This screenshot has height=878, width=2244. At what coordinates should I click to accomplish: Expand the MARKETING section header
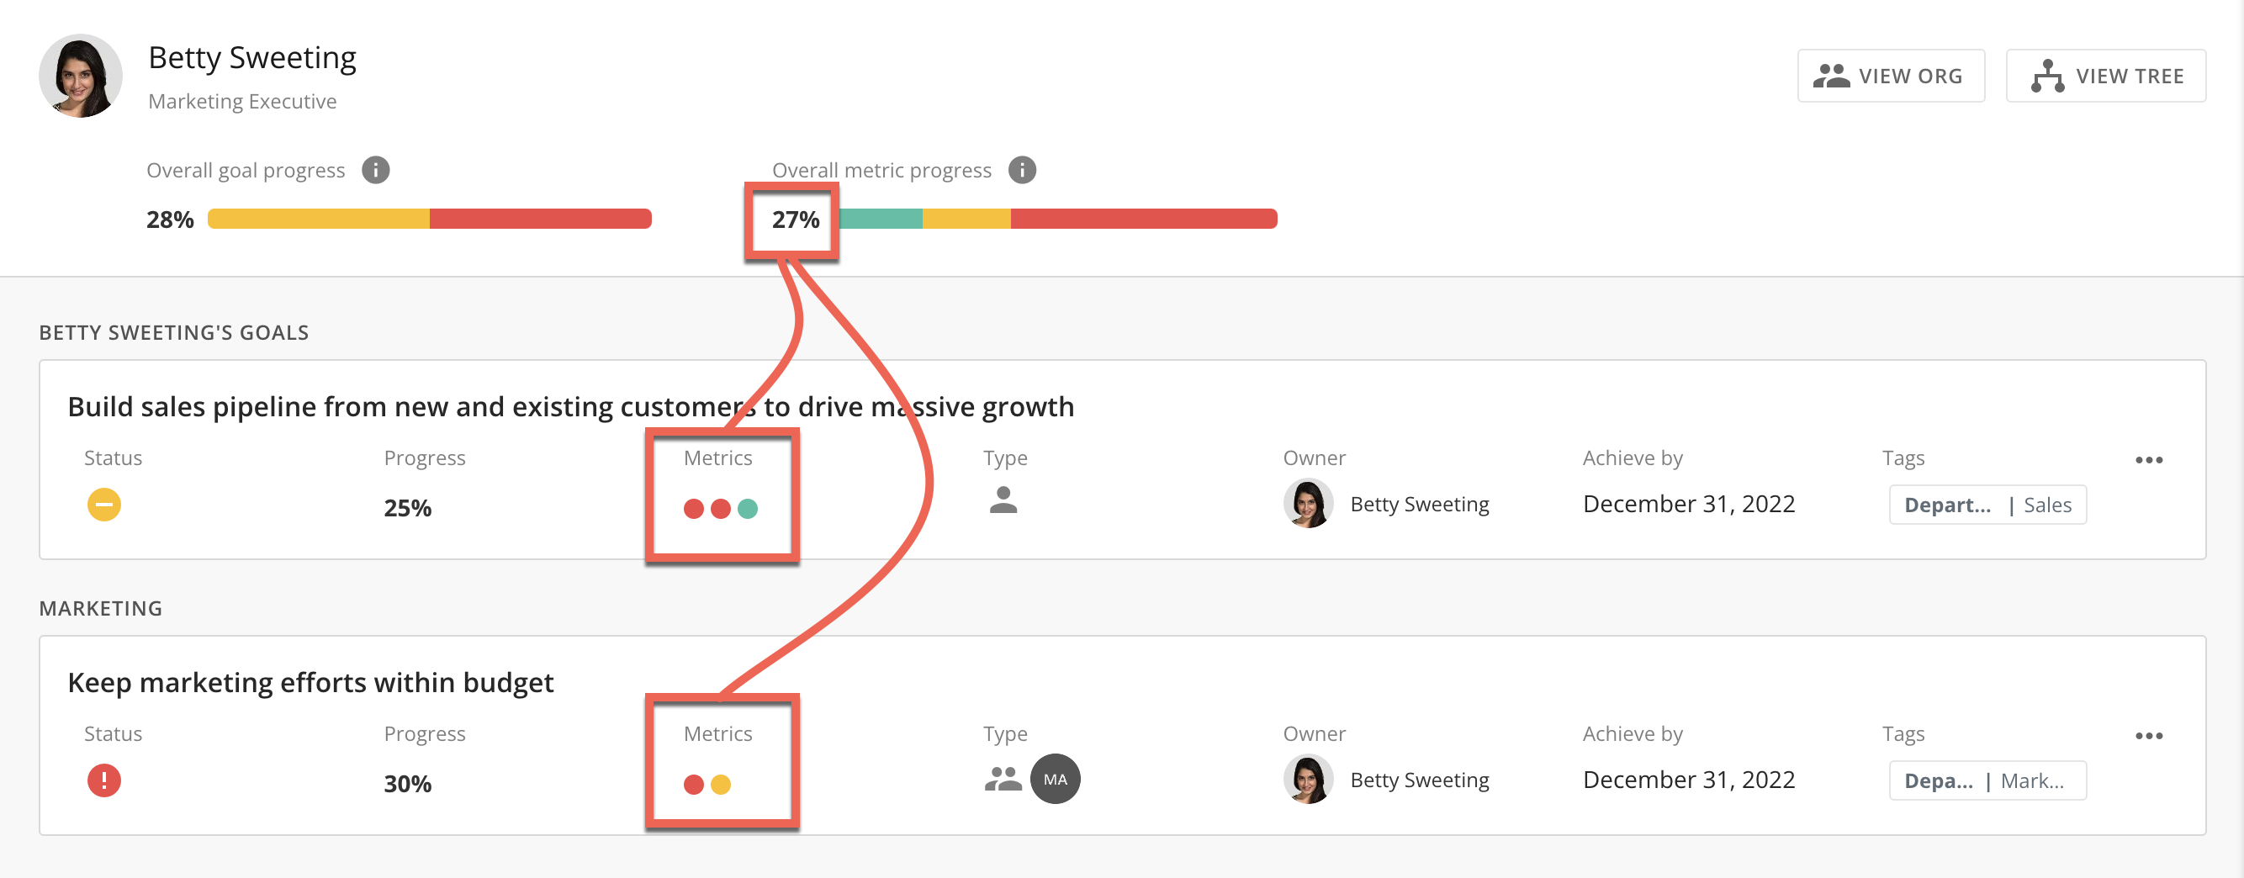tap(100, 608)
